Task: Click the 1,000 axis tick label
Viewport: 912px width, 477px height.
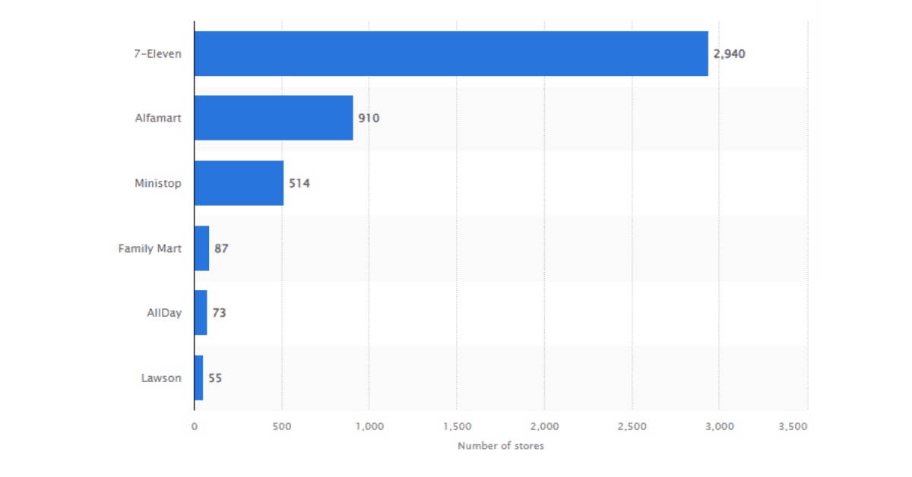Action: pyautogui.click(x=369, y=426)
